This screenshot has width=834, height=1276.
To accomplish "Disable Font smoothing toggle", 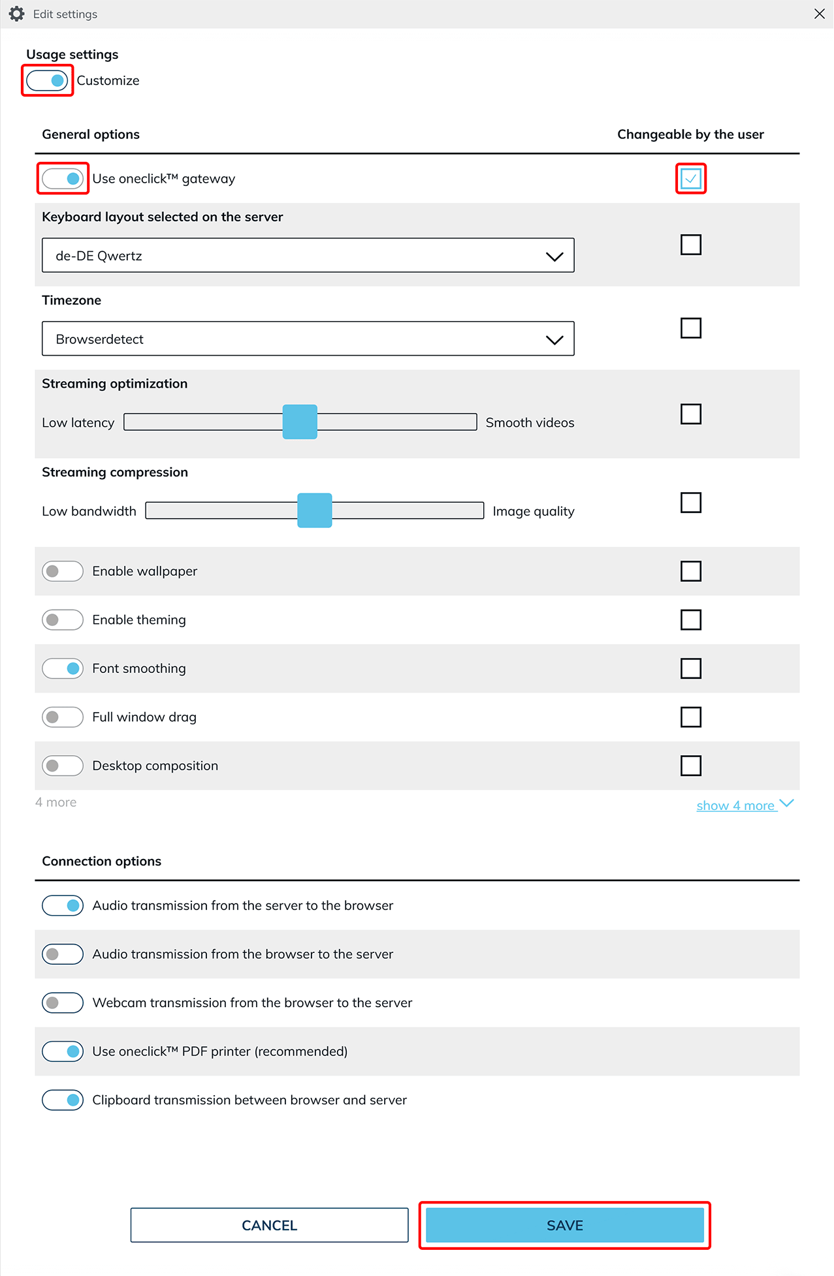I will 63,668.
